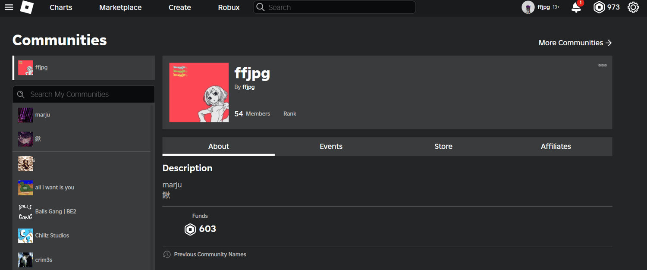This screenshot has width=647, height=270.
Task: Open the Marketplace nav link
Action: (x=120, y=7)
